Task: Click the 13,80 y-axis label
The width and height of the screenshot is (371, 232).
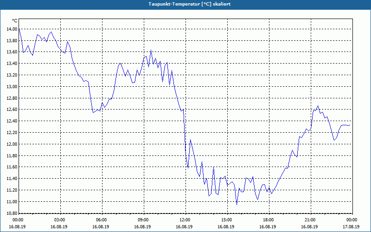Action: tap(12, 40)
